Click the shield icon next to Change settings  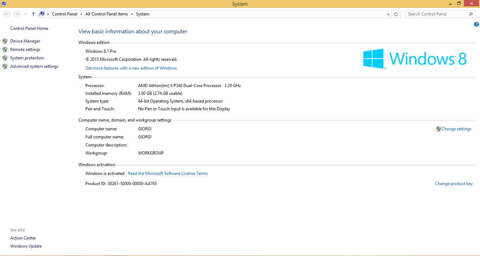click(438, 129)
